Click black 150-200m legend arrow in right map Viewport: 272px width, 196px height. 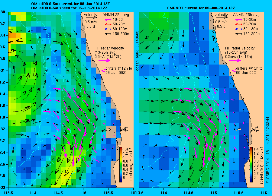(x=238, y=34)
